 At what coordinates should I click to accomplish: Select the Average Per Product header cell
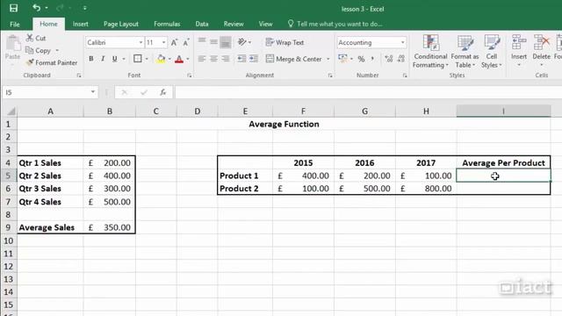(x=503, y=163)
